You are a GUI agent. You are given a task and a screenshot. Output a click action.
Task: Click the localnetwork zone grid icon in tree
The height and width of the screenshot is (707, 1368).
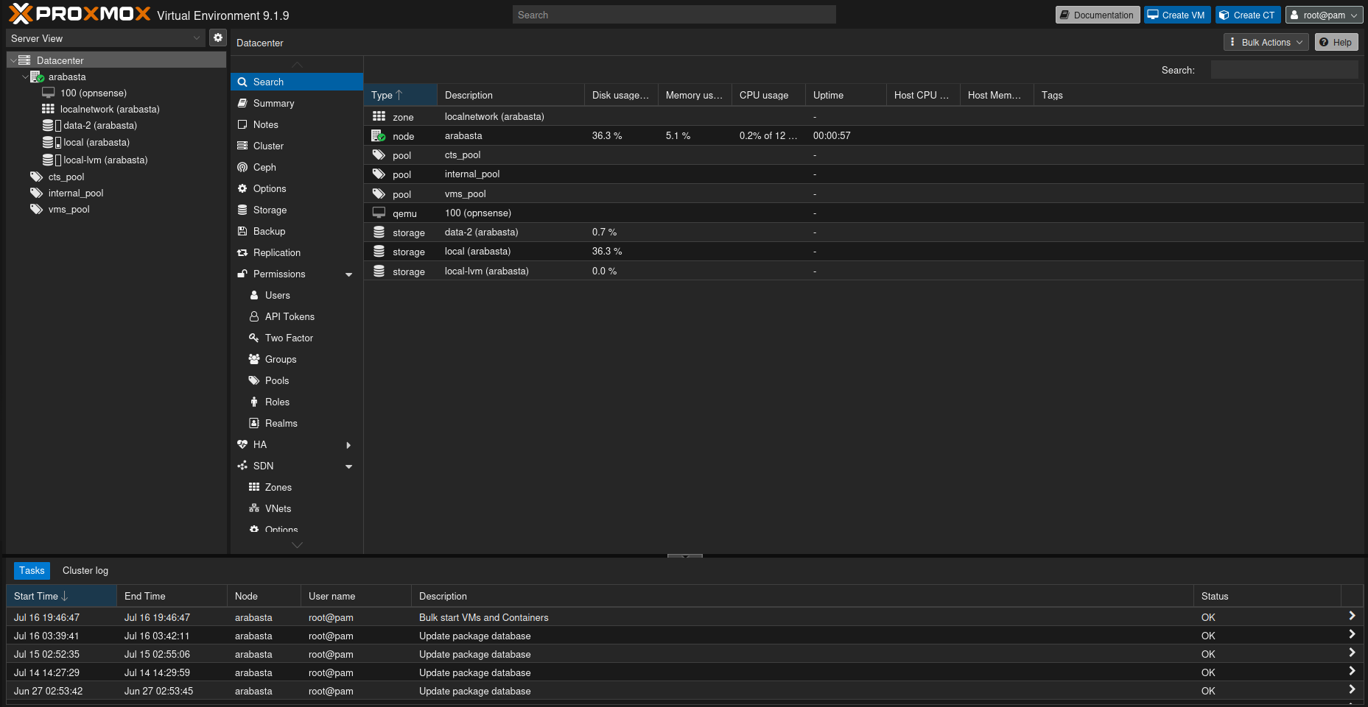click(x=49, y=109)
